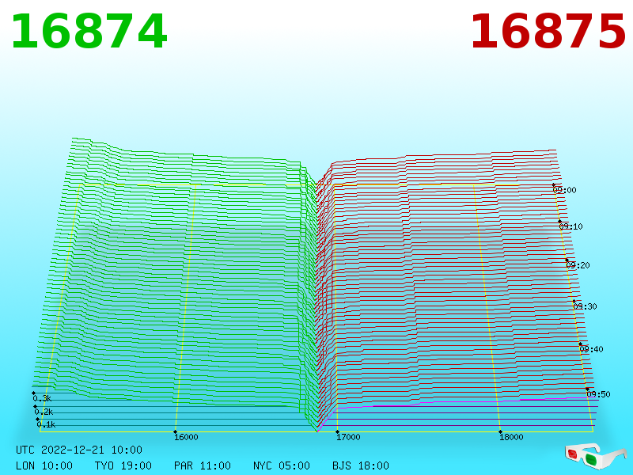Click the 18000 price axis label
This screenshot has height=475, width=633.
pyautogui.click(x=511, y=437)
